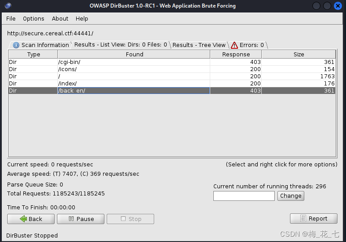Viewport: 346px width, 242px height.
Task: Click the Total Requests 1185243/1185245 text
Action: point(56,194)
